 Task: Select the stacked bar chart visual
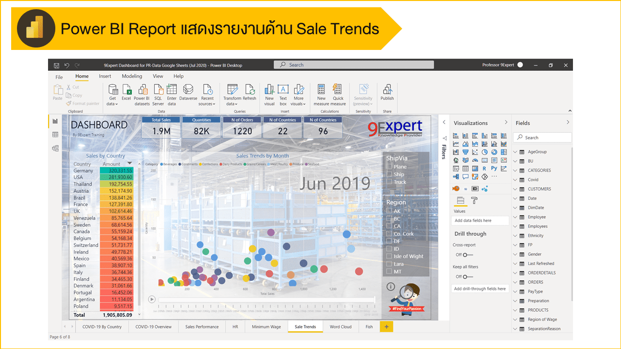pyautogui.click(x=456, y=136)
